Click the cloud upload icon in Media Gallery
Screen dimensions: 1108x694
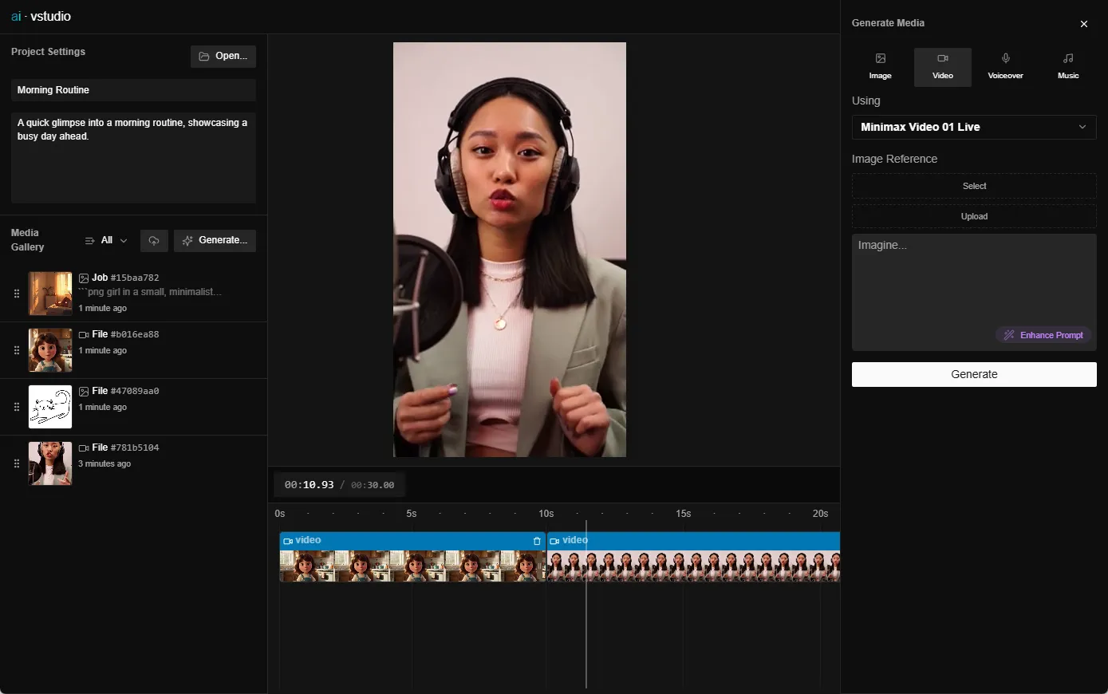(x=154, y=241)
